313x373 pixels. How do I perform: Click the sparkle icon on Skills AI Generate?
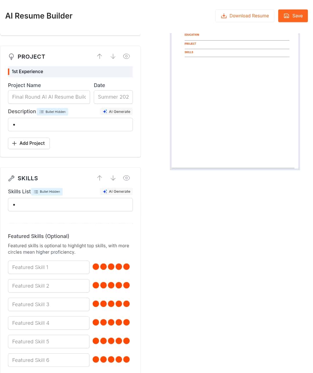coord(105,191)
